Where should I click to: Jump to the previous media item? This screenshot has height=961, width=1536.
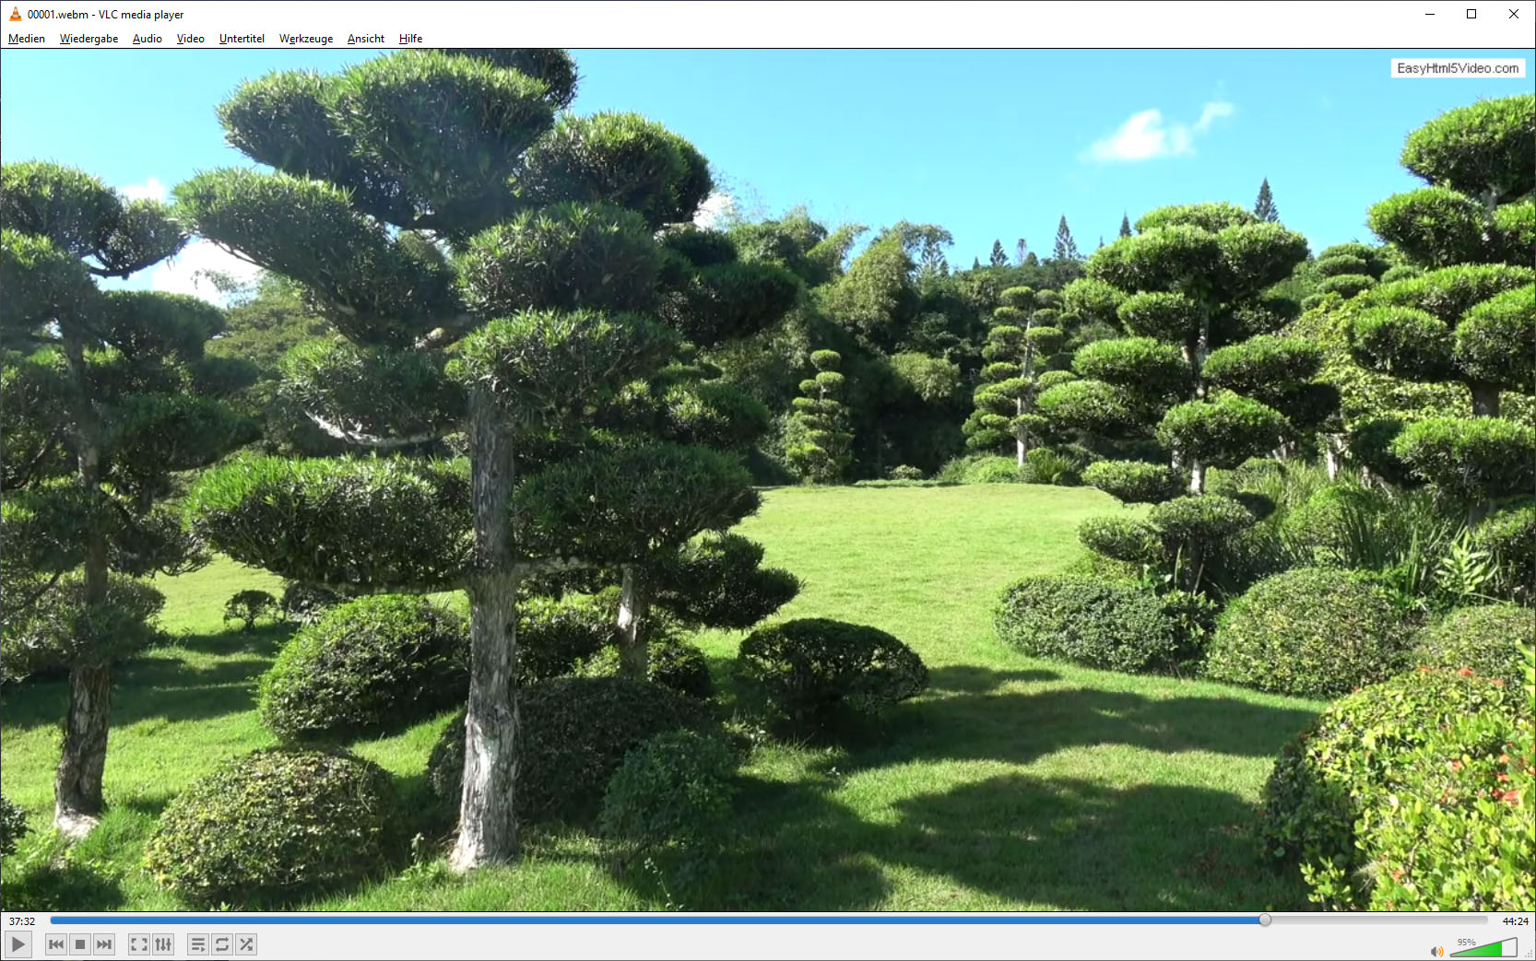pos(55,944)
